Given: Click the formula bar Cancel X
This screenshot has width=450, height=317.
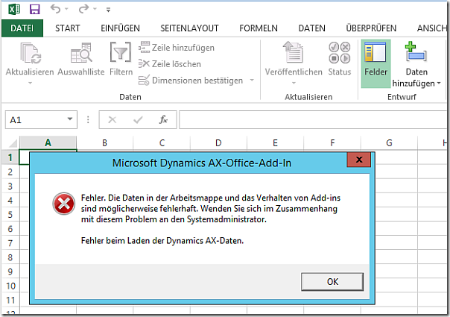Looking at the screenshot, I should [x=112, y=119].
